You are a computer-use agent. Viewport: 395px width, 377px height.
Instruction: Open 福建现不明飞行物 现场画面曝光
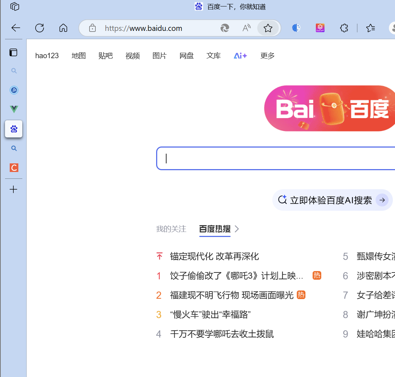coord(232,295)
